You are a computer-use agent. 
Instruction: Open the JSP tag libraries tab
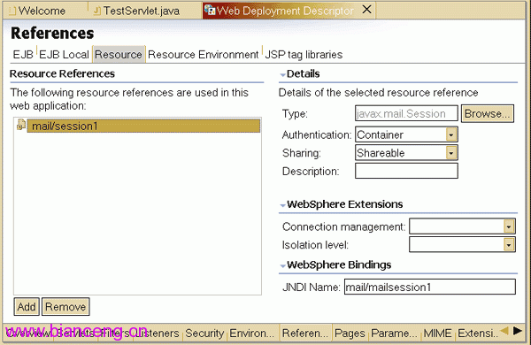click(x=304, y=55)
